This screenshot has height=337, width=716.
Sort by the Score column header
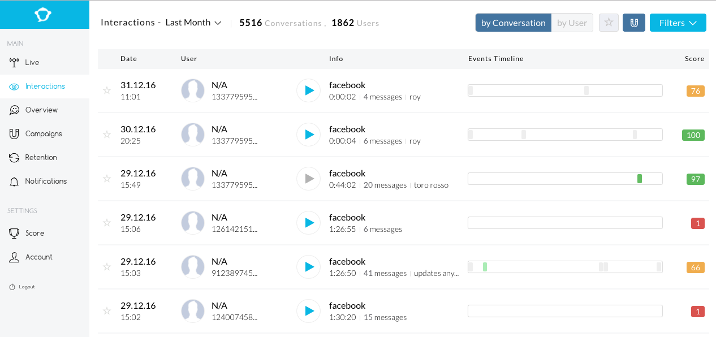[695, 59]
